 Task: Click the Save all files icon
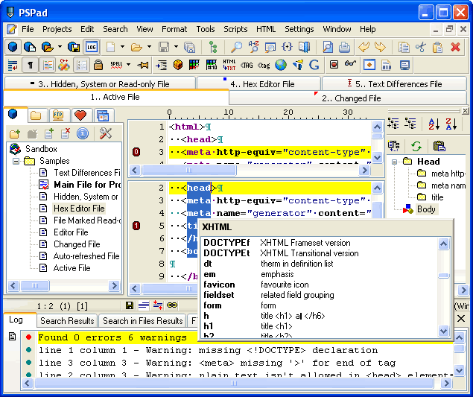point(189,47)
